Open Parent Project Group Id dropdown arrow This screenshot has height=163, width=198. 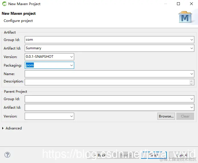click(191, 99)
